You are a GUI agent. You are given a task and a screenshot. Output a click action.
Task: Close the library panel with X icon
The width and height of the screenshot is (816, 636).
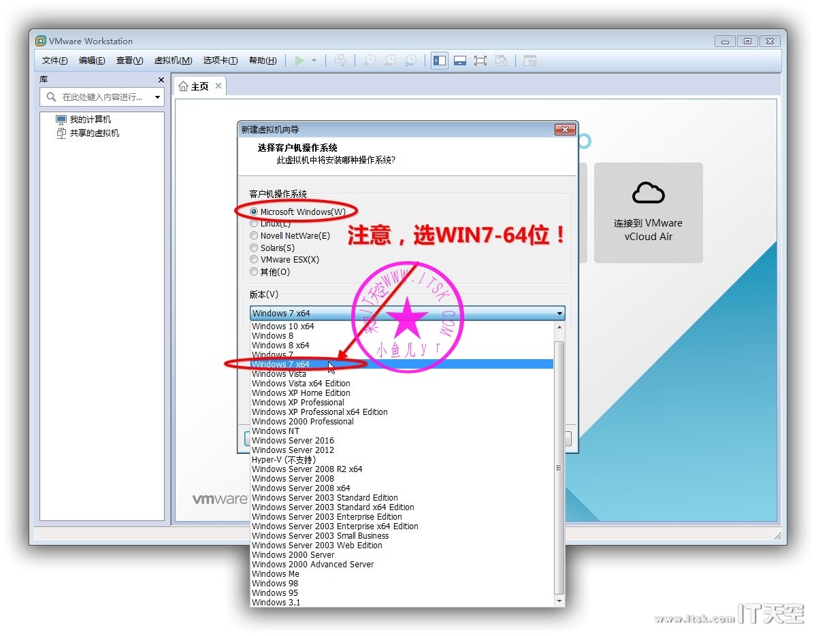click(161, 80)
